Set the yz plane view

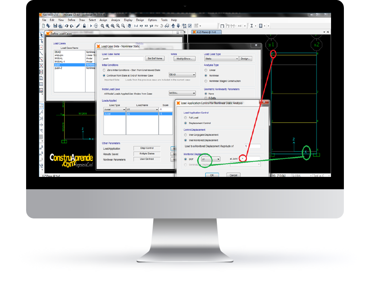[151, 26]
